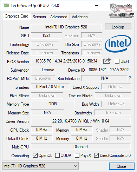Select the Device ID value 8086 1921 - 17AA 3802

coord(109,70)
